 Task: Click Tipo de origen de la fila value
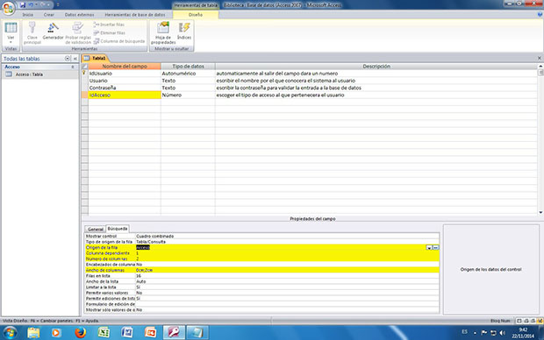[x=287, y=242]
